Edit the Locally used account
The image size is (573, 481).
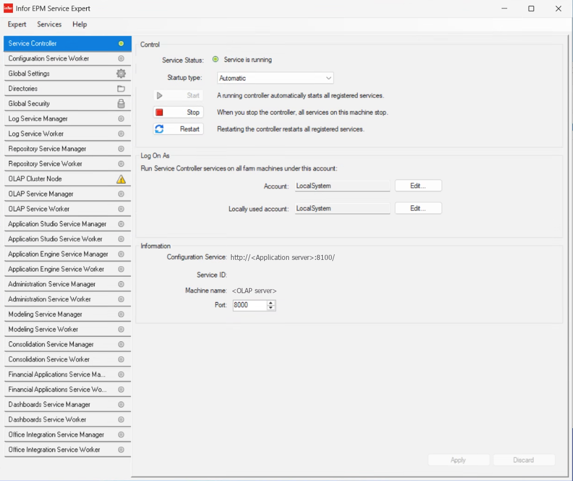(x=418, y=208)
